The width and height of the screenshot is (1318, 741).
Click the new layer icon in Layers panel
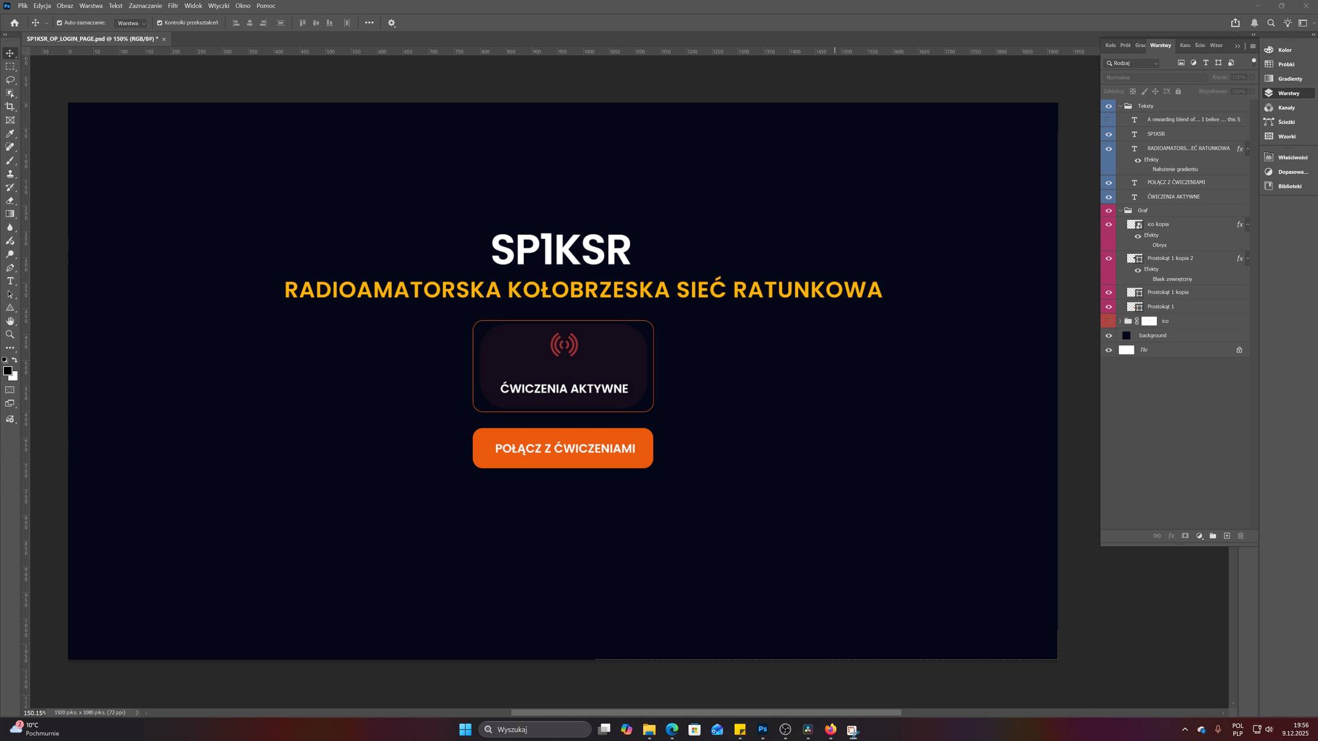click(1227, 536)
